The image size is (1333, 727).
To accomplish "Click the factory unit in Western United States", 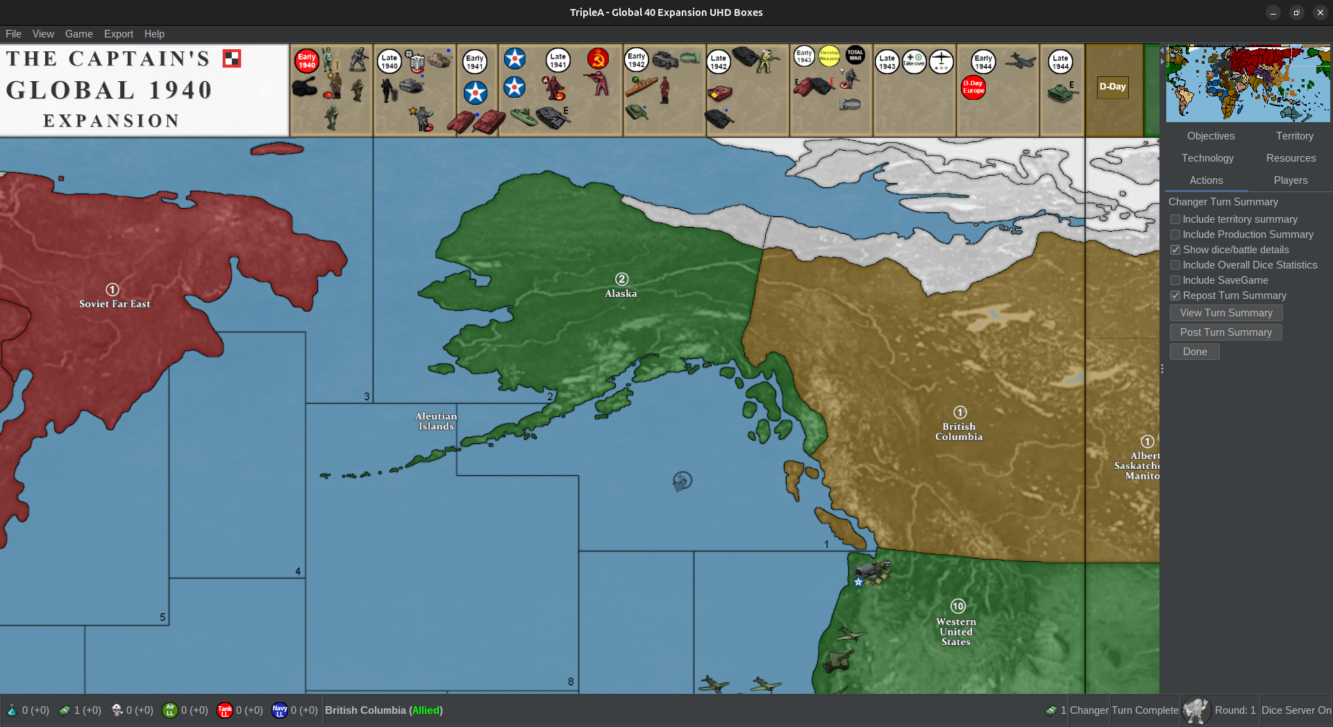I will [872, 572].
